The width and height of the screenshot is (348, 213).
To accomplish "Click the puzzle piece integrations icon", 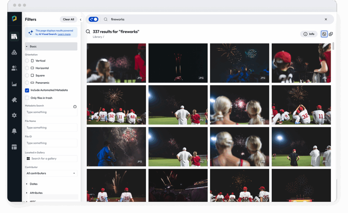I will (14, 100).
